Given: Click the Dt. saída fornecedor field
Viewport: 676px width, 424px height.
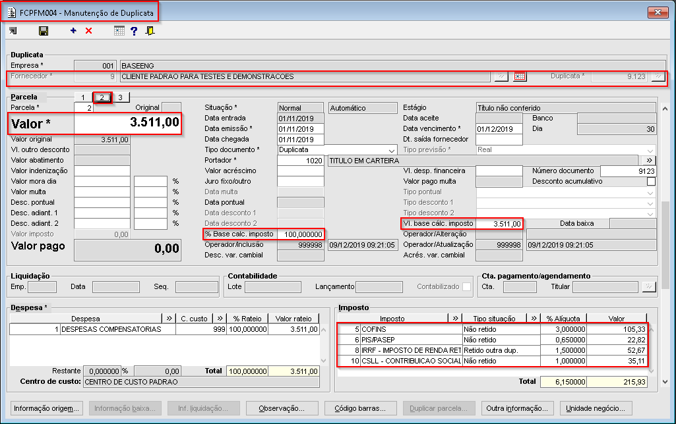Looking at the screenshot, I should 499,140.
